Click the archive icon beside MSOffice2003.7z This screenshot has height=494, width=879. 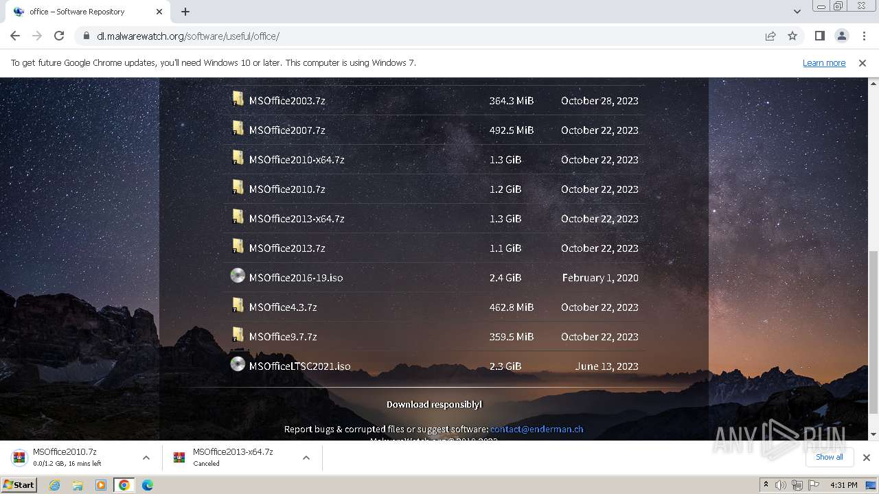pyautogui.click(x=238, y=99)
